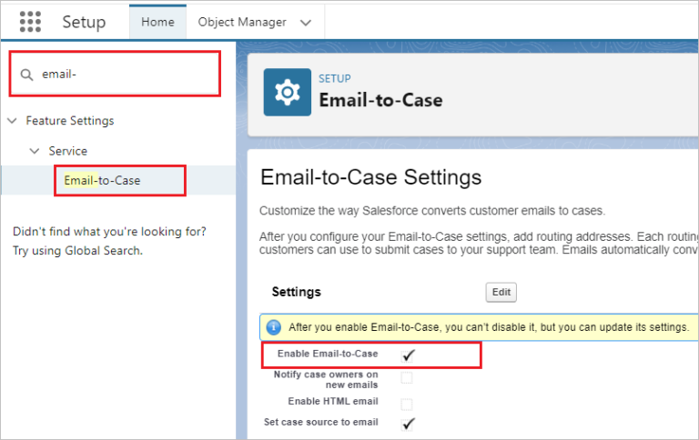Click the Setup app name label
Image resolution: width=699 pixels, height=440 pixels.
pos(84,22)
